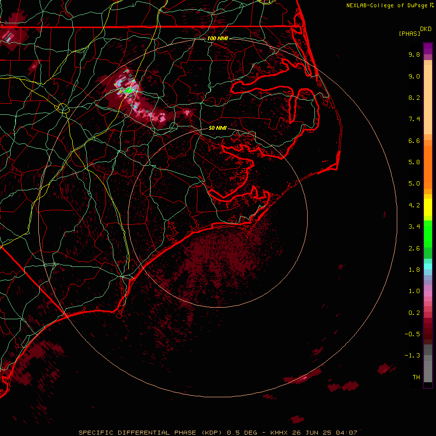The width and height of the screenshot is (436, 436).
Task: Click the 7.4 scale value
Action: (414, 119)
